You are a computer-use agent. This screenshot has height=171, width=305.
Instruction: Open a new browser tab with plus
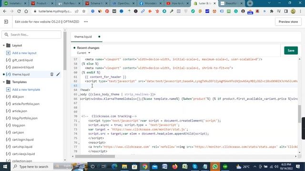click(x=250, y=3)
